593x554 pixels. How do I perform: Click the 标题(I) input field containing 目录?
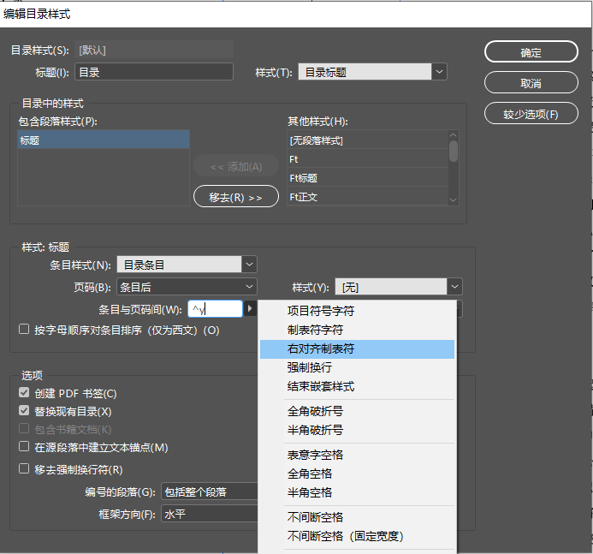pyautogui.click(x=154, y=72)
